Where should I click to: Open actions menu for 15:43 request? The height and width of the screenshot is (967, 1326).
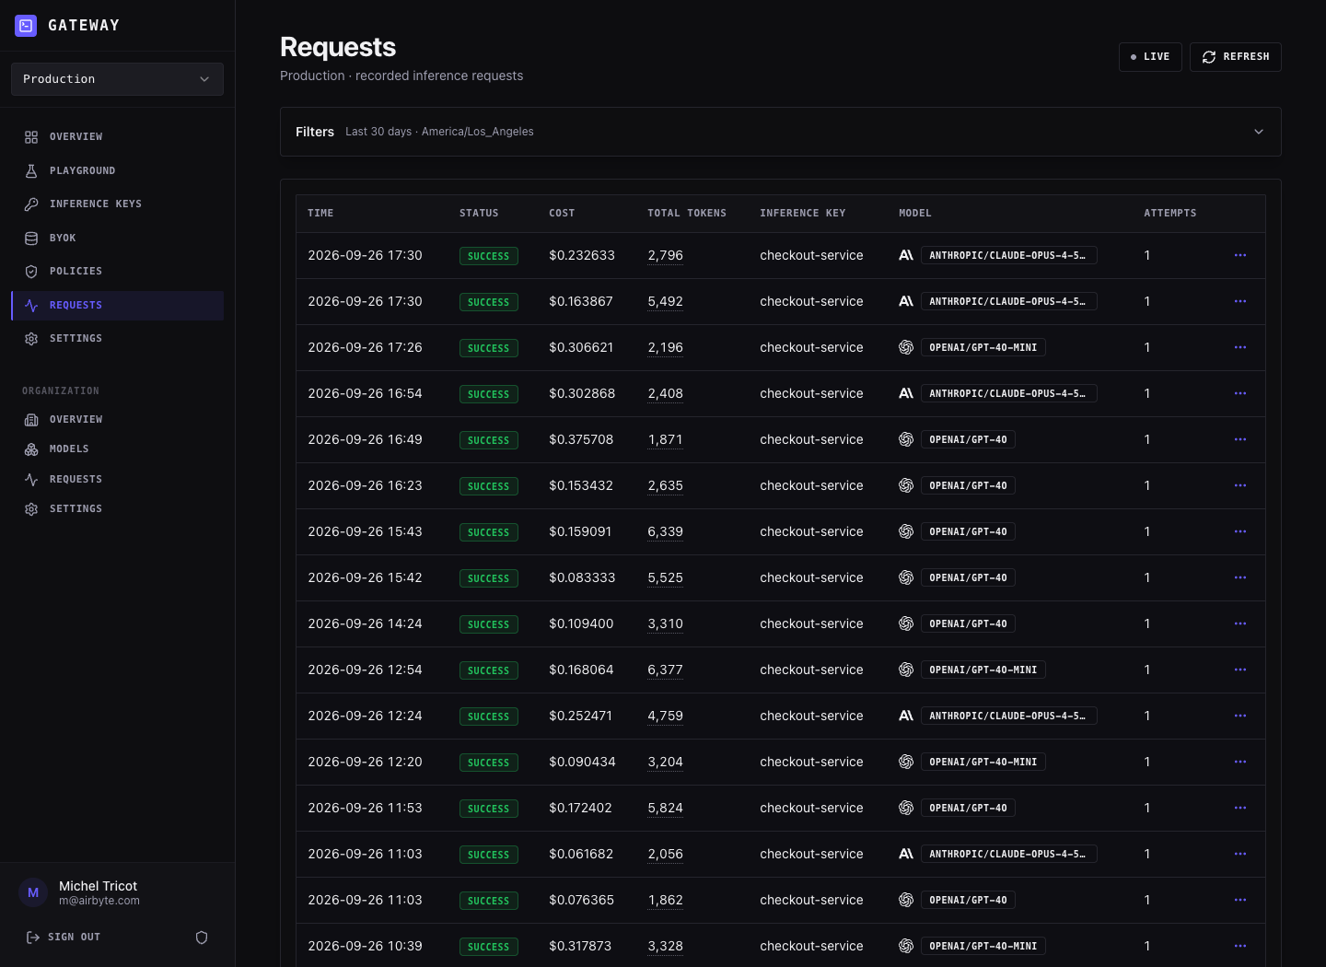[x=1240, y=531]
